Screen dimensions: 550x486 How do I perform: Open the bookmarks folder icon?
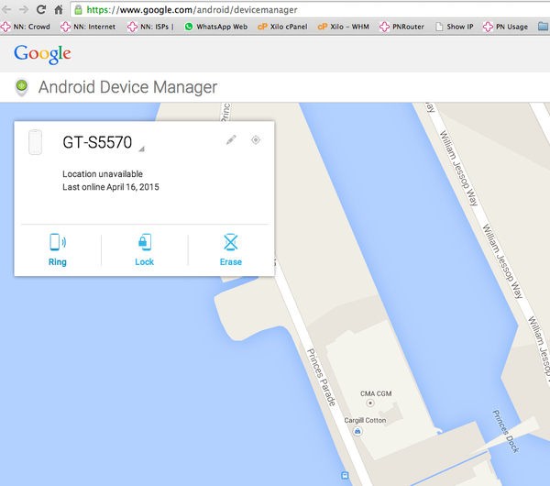click(543, 27)
